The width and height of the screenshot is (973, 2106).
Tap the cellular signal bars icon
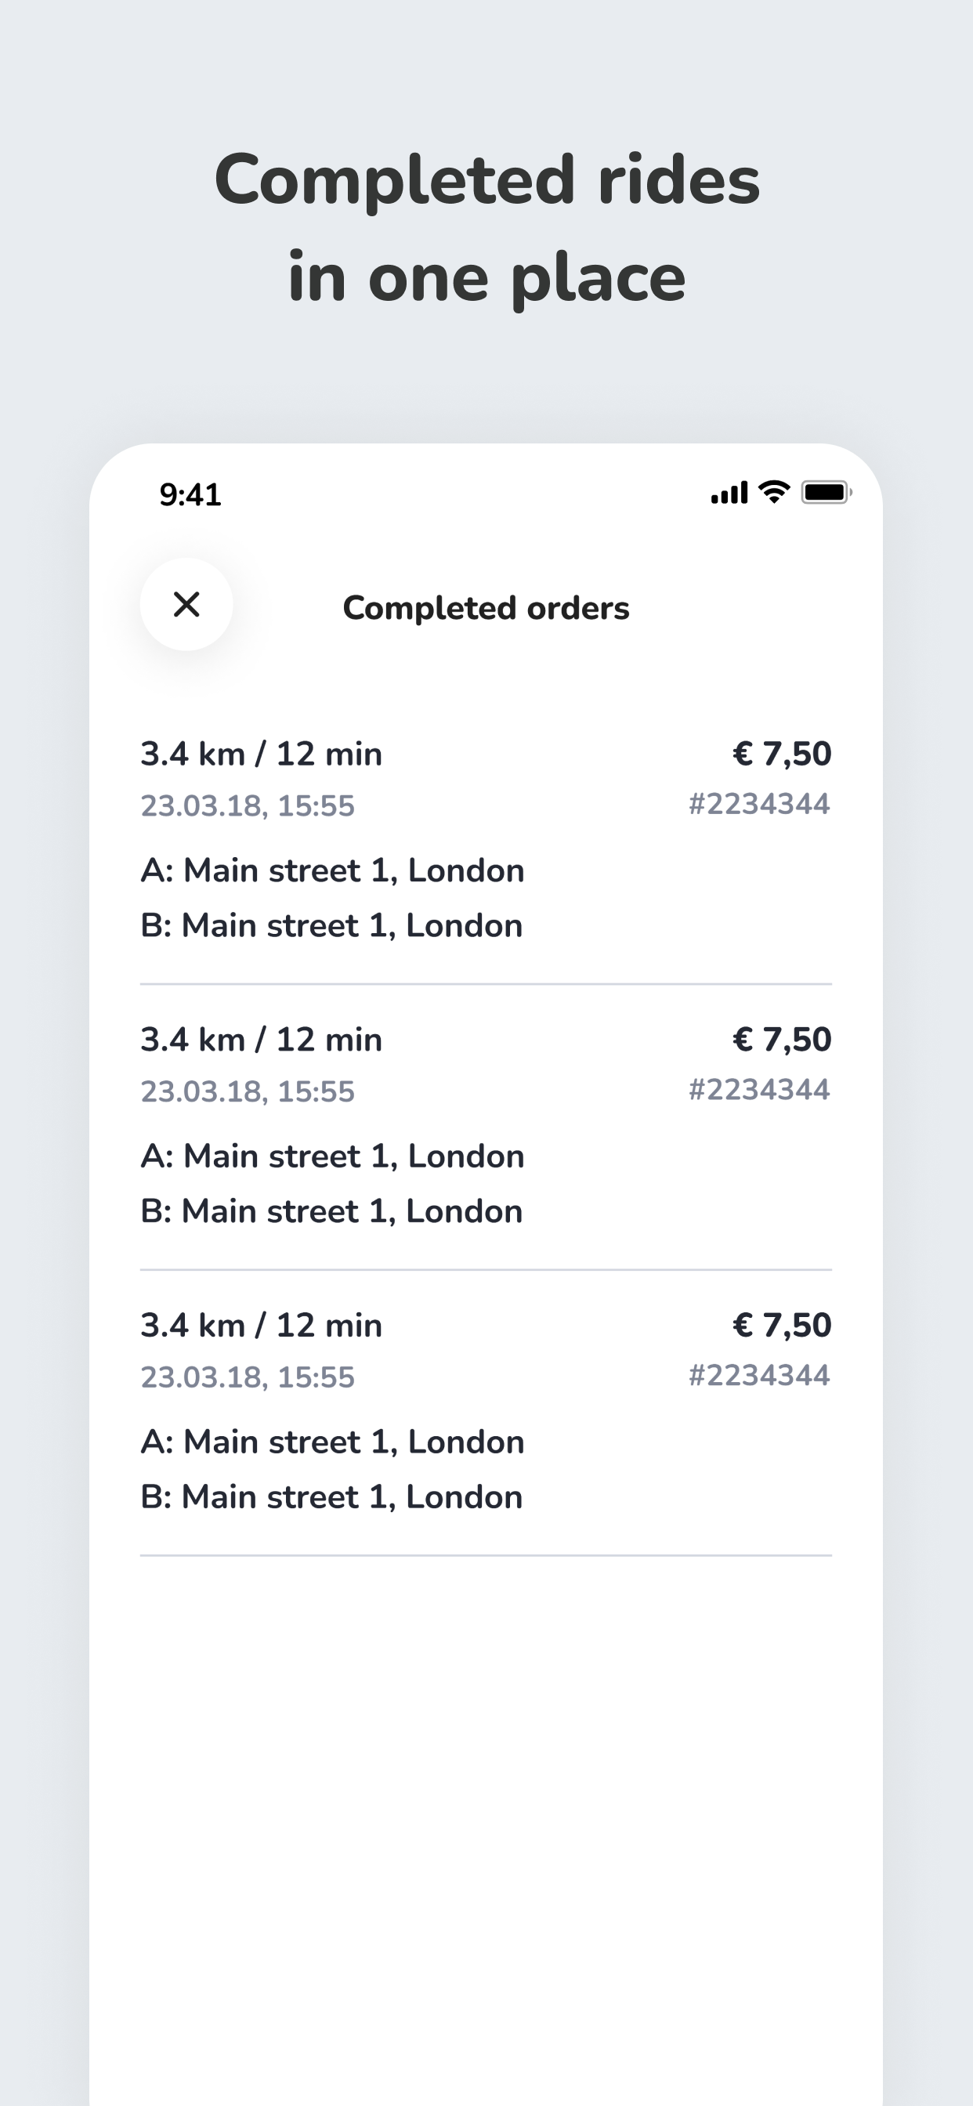[729, 493]
